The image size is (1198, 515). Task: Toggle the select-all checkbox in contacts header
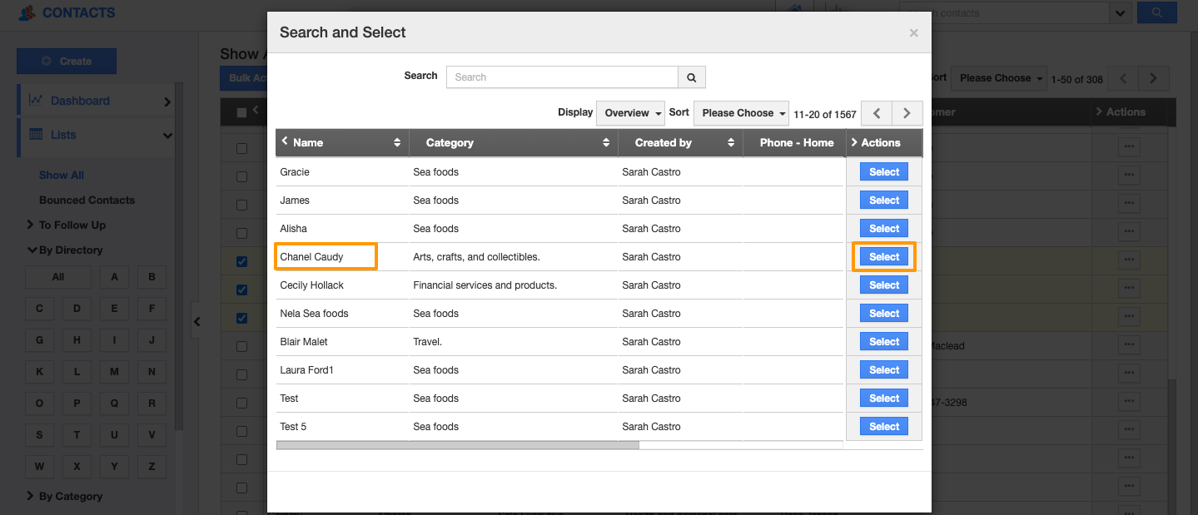(241, 113)
